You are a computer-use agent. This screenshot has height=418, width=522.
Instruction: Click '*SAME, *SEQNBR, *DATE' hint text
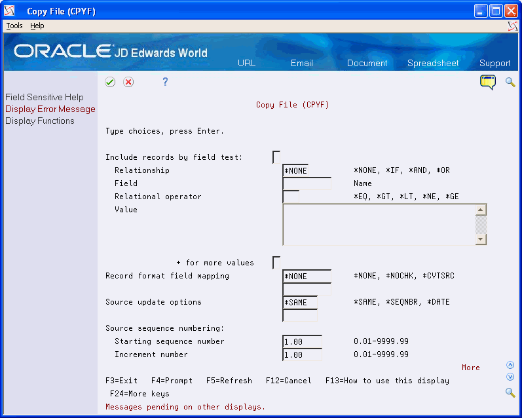(x=401, y=302)
